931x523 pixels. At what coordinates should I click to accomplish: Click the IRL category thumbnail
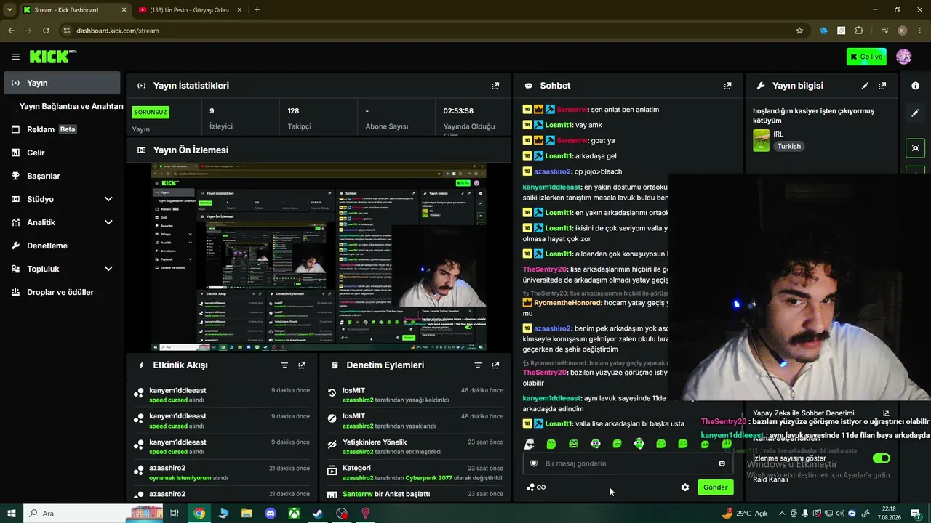coord(761,140)
